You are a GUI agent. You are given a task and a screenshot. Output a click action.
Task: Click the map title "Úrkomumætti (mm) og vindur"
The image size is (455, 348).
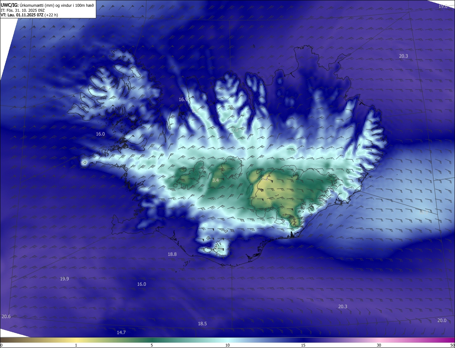click(45, 5)
